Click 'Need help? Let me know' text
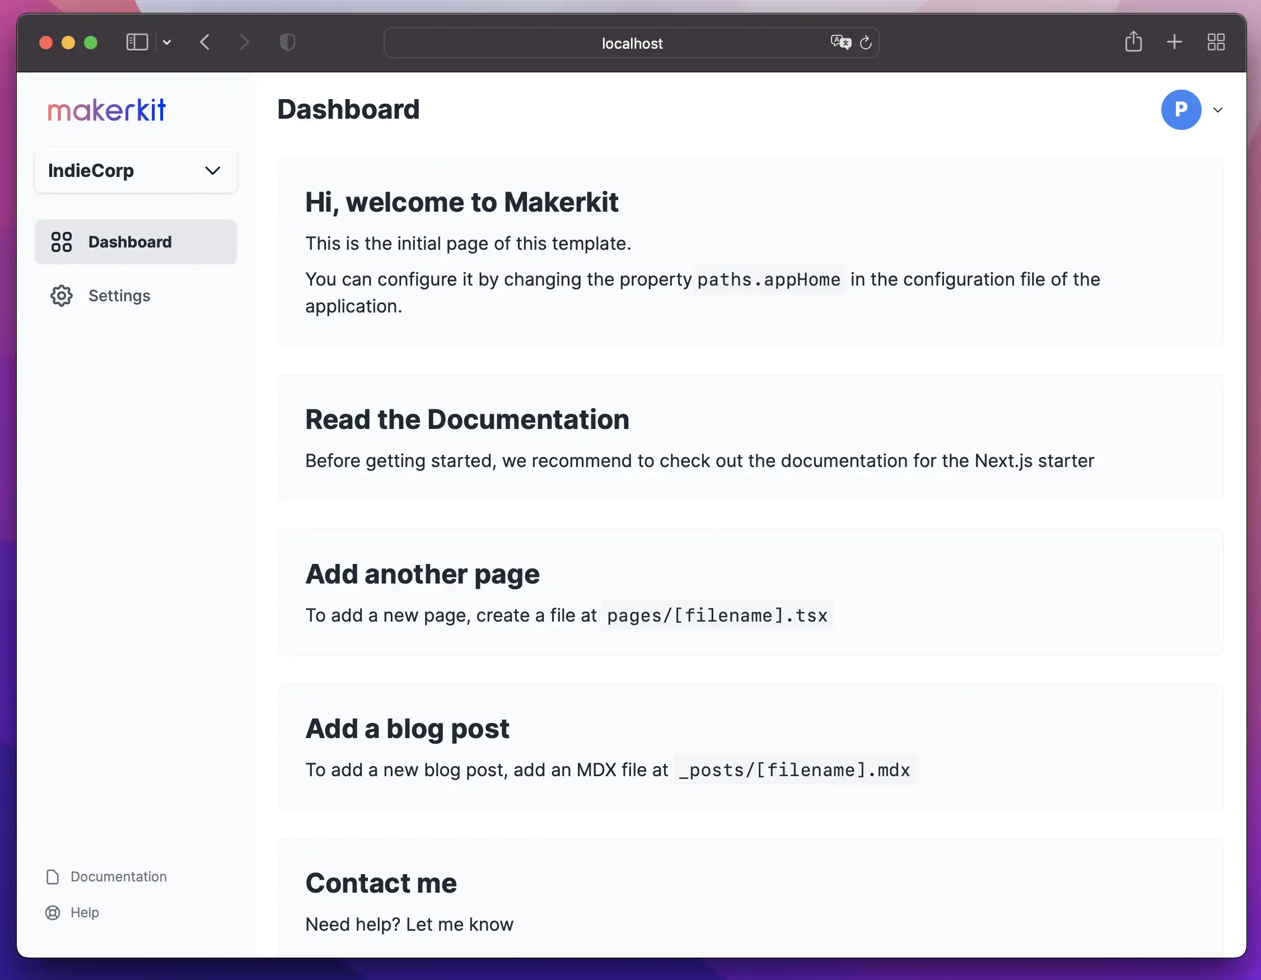The width and height of the screenshot is (1261, 980). [409, 925]
